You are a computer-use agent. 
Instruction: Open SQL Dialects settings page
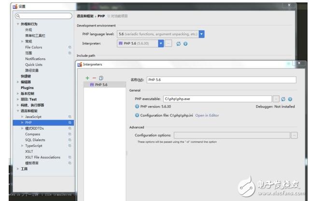point(35,140)
